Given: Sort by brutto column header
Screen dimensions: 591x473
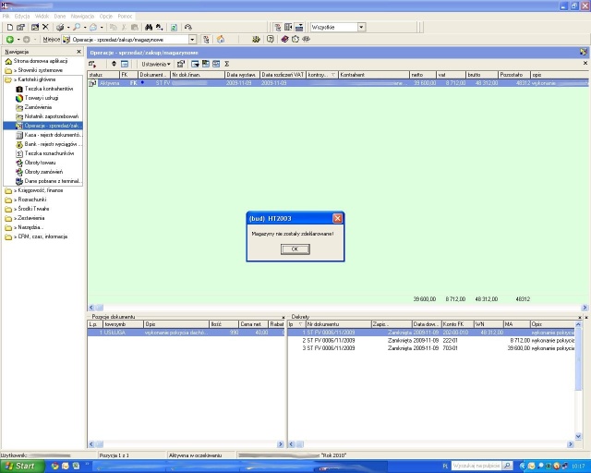Looking at the screenshot, I should click(482, 75).
